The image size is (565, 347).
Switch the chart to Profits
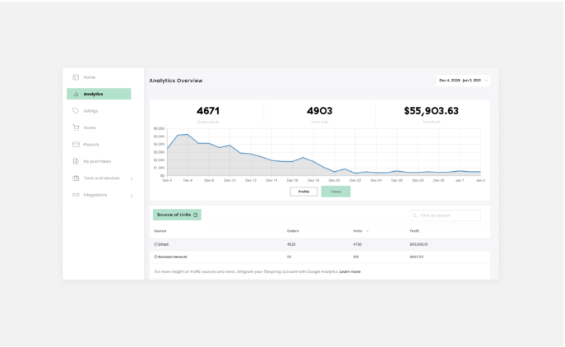(x=303, y=192)
